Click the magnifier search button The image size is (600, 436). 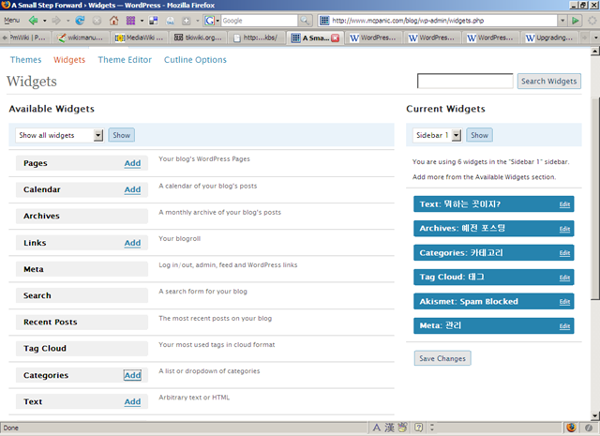point(305,21)
